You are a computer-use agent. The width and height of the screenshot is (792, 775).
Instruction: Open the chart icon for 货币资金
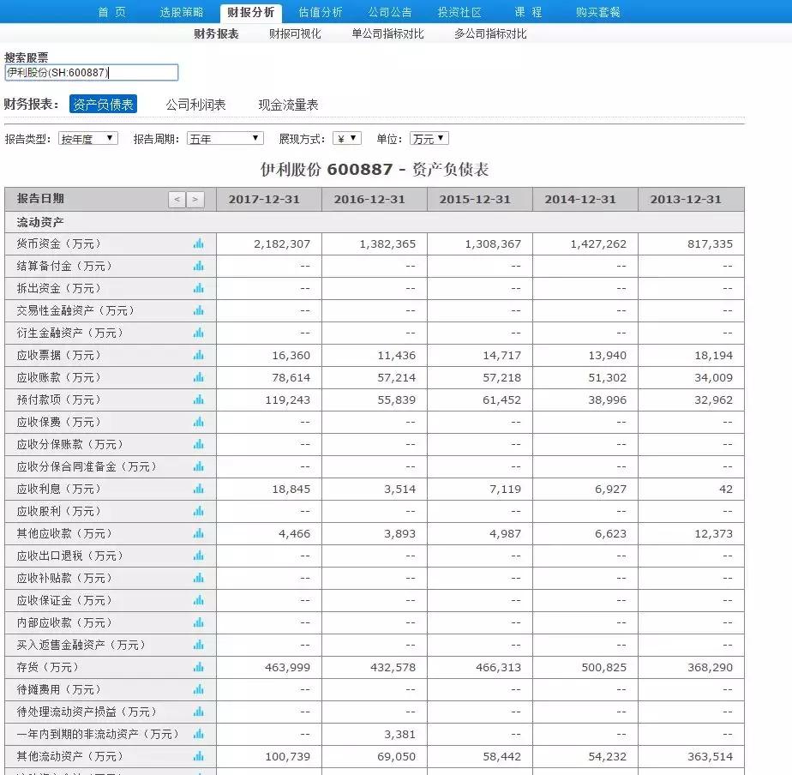click(x=198, y=243)
